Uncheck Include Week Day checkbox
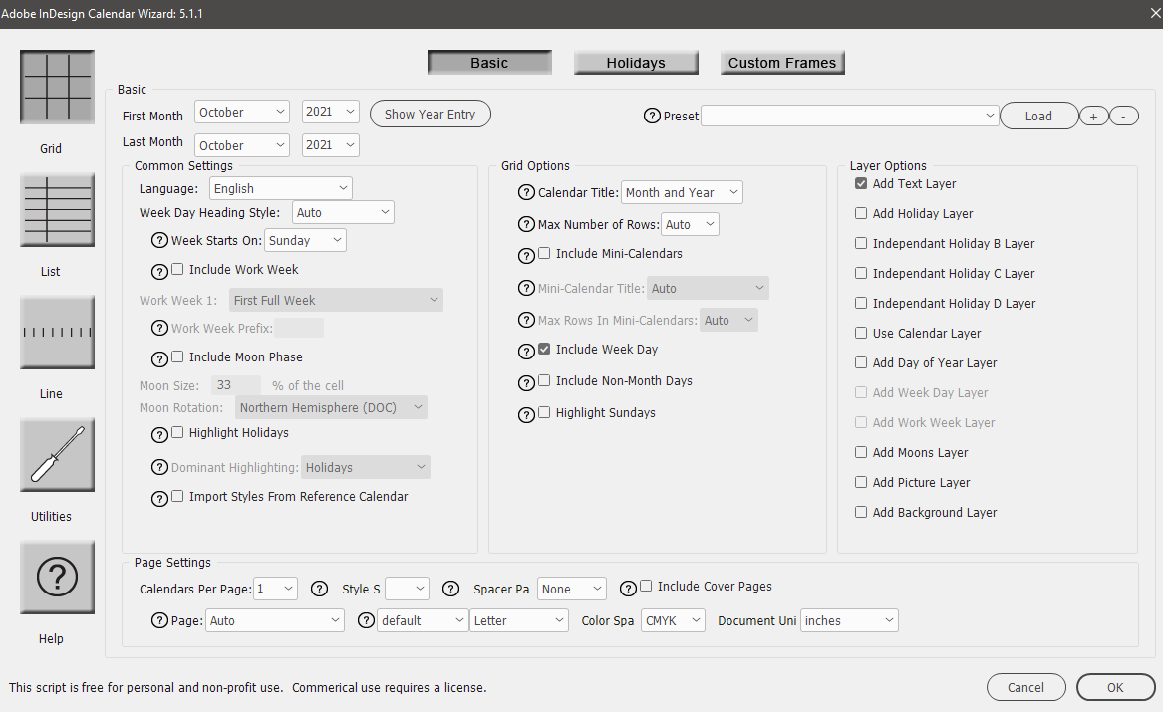The image size is (1163, 712). 544,349
